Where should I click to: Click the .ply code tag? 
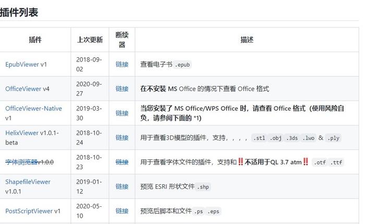tap(333, 138)
